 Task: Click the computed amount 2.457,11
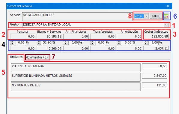156,48
